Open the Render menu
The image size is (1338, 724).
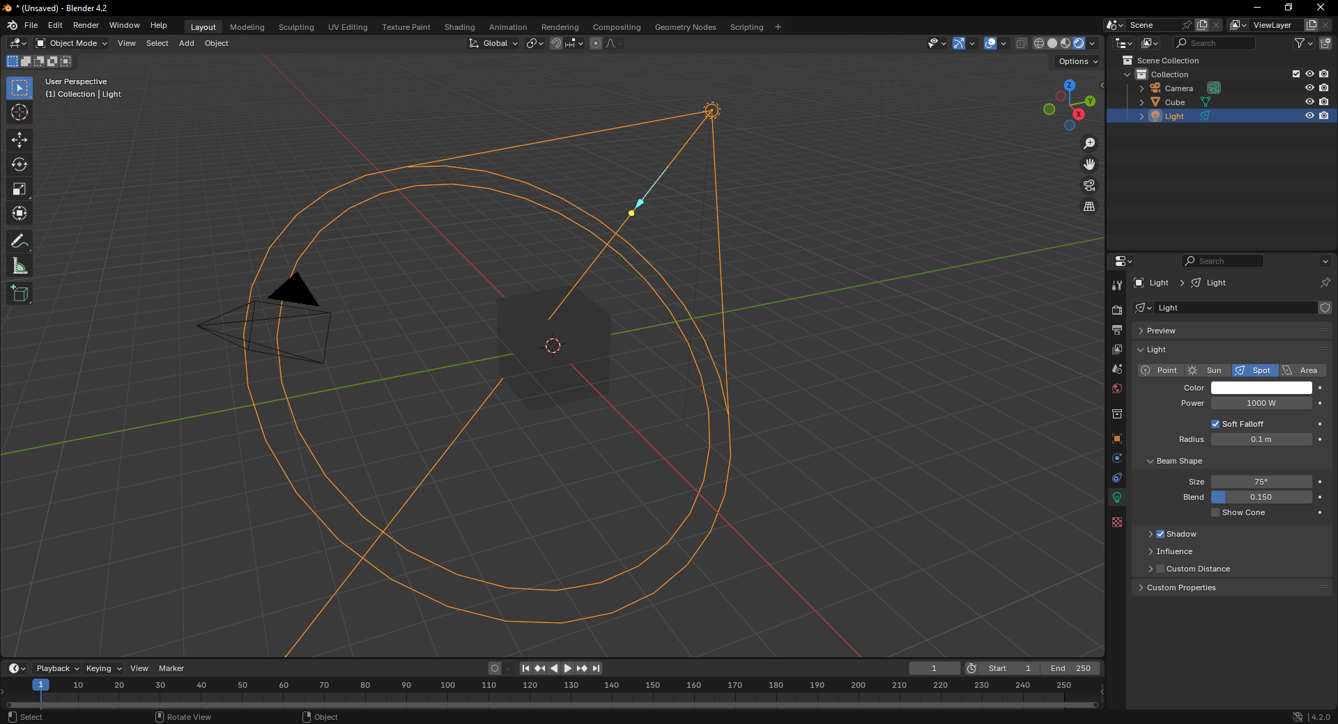point(86,25)
